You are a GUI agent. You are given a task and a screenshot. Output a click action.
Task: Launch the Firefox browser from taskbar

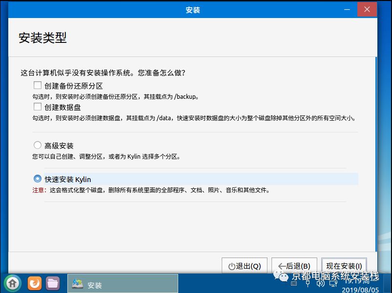pos(35,283)
